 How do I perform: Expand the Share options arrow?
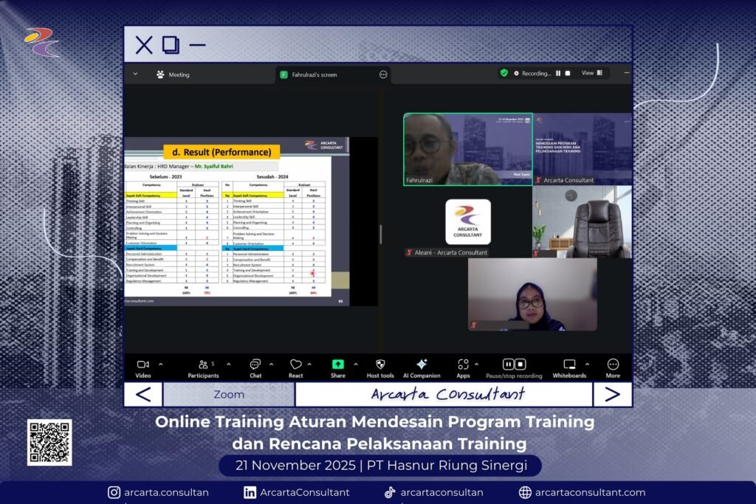pos(355,365)
